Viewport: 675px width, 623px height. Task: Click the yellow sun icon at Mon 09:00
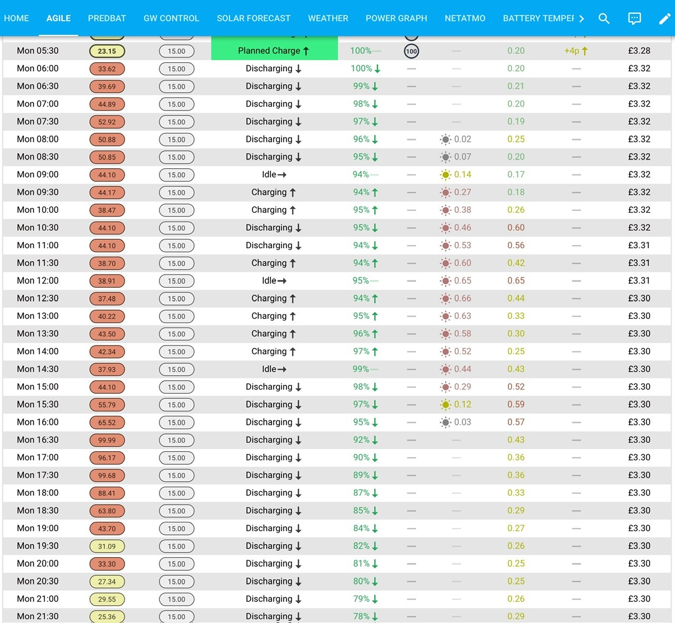pos(446,174)
